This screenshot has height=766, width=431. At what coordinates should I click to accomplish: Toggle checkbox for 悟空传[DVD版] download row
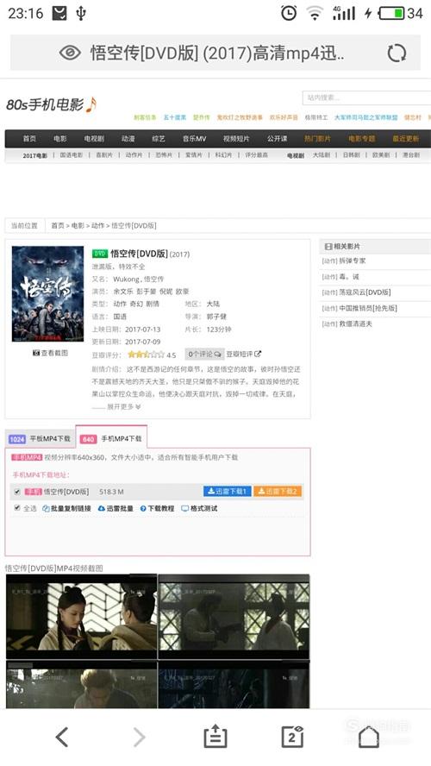(x=17, y=492)
